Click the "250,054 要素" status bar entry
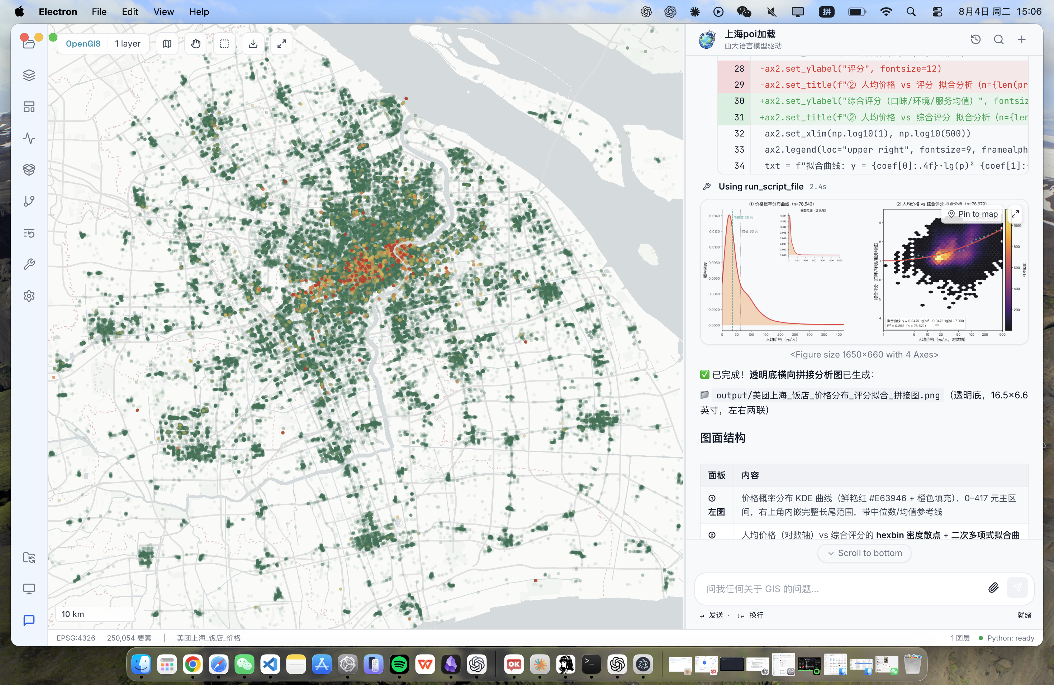 point(129,638)
